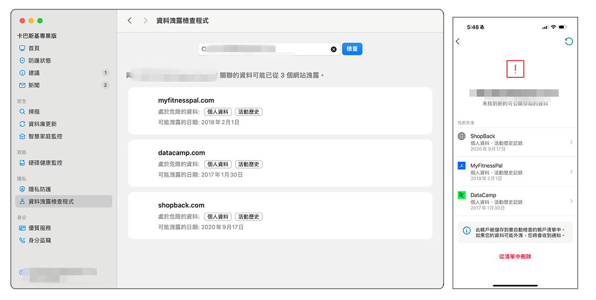Select the myfitnesspal.com heading
The height and width of the screenshot is (300, 596).
[x=186, y=100]
